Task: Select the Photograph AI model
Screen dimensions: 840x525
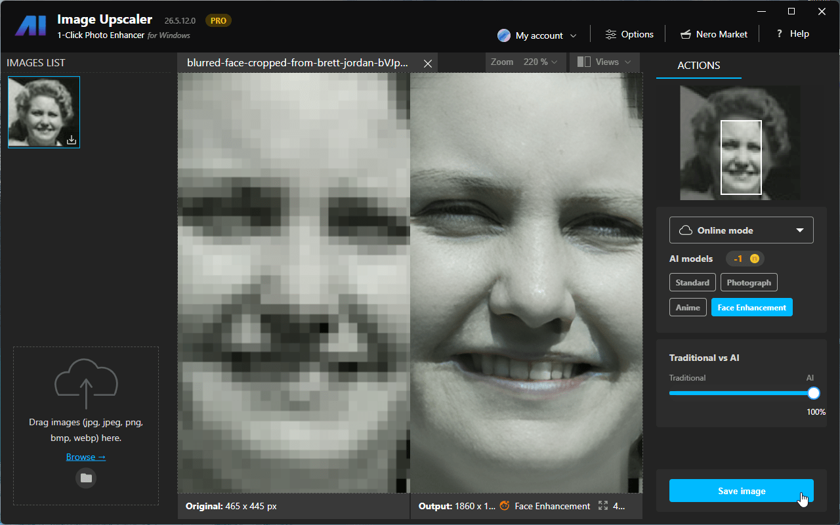Action: pyautogui.click(x=749, y=283)
